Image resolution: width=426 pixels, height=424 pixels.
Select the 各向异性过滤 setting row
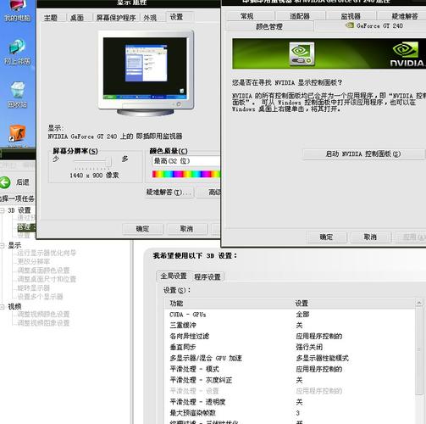(290, 337)
